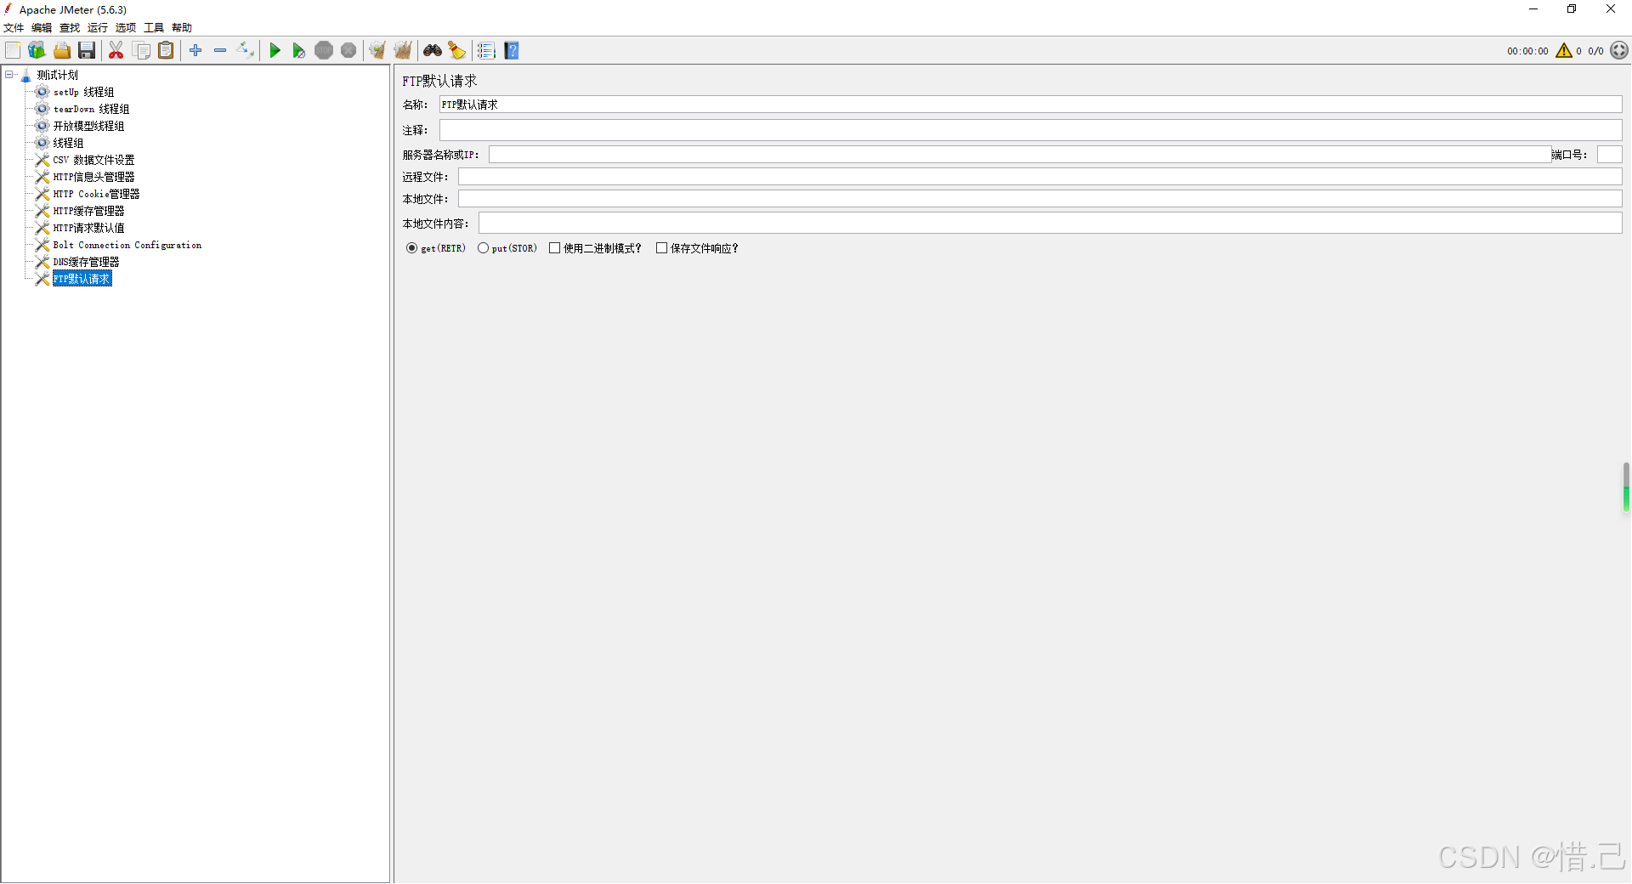
Task: Collapse the 测试计划 tree root
Action: 9,75
